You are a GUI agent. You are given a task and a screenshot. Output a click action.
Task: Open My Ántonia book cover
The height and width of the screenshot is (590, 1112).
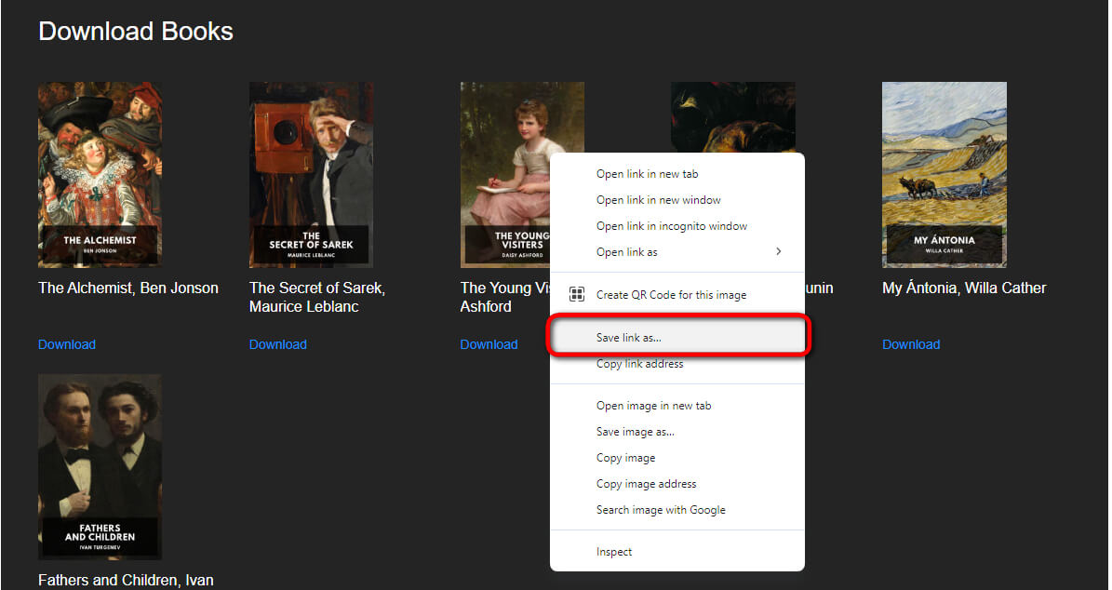pos(944,174)
